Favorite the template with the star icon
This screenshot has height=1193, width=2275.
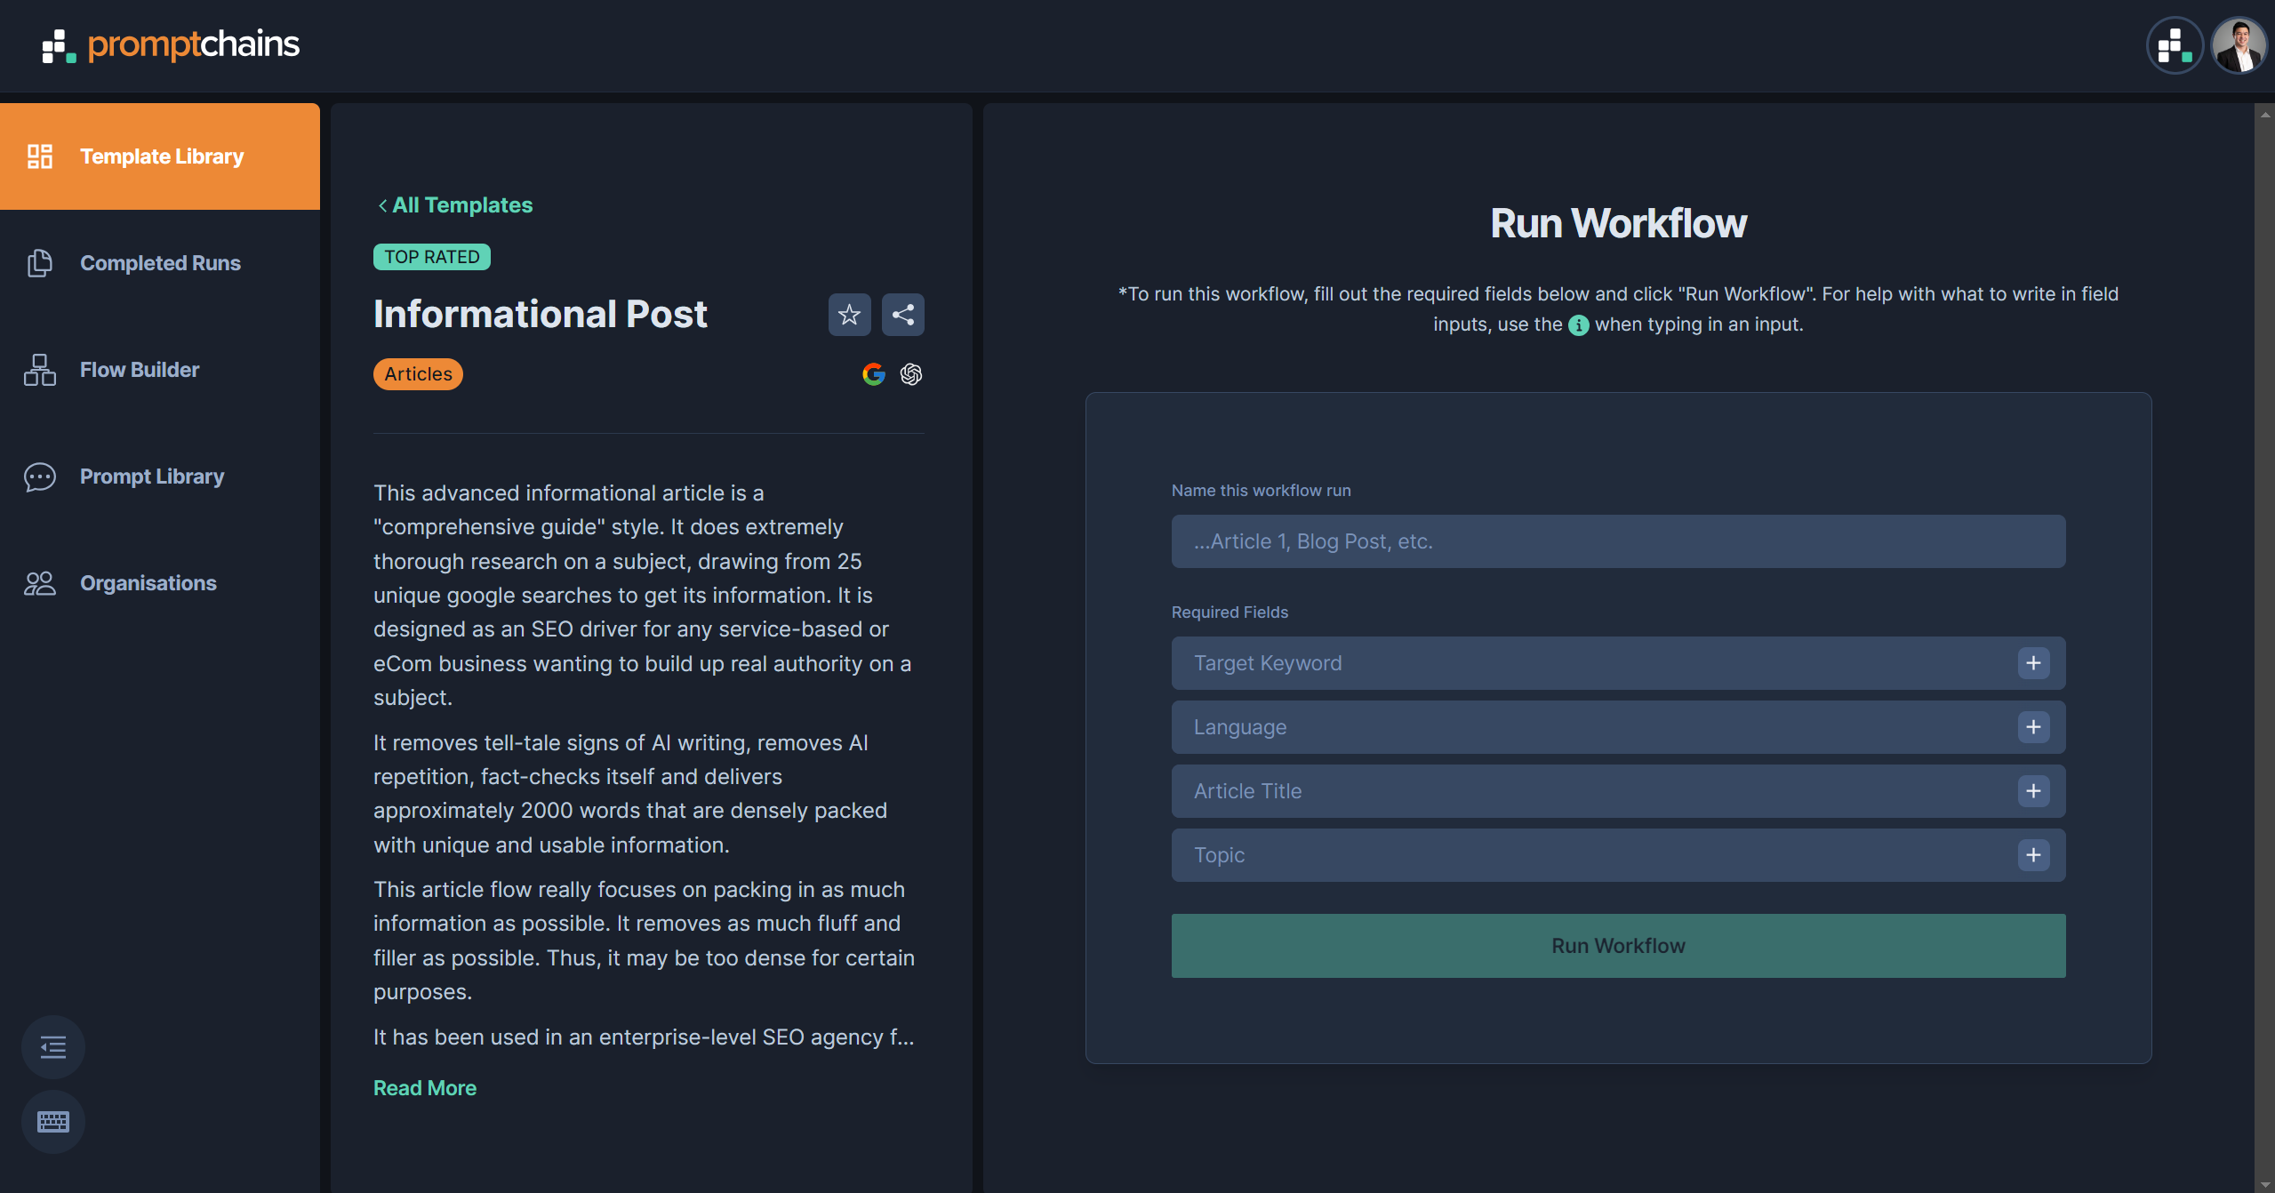[x=849, y=315]
